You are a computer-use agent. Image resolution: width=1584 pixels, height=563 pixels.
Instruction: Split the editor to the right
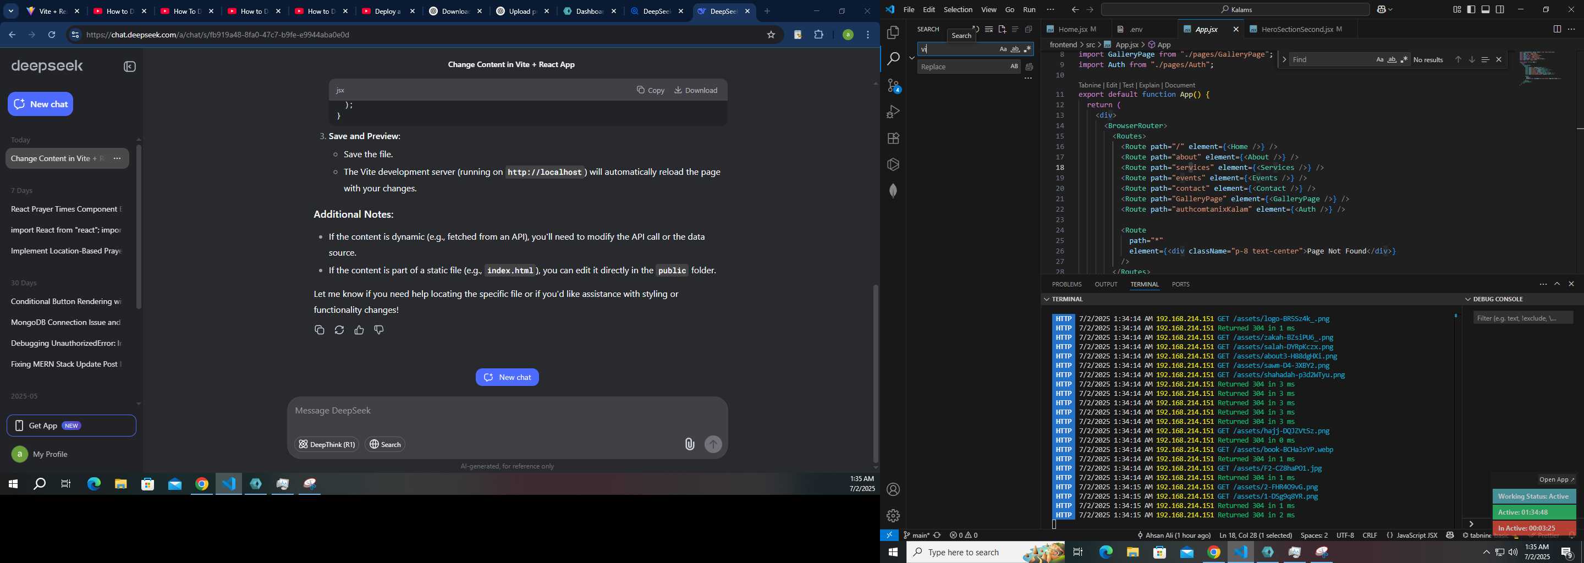1557,30
